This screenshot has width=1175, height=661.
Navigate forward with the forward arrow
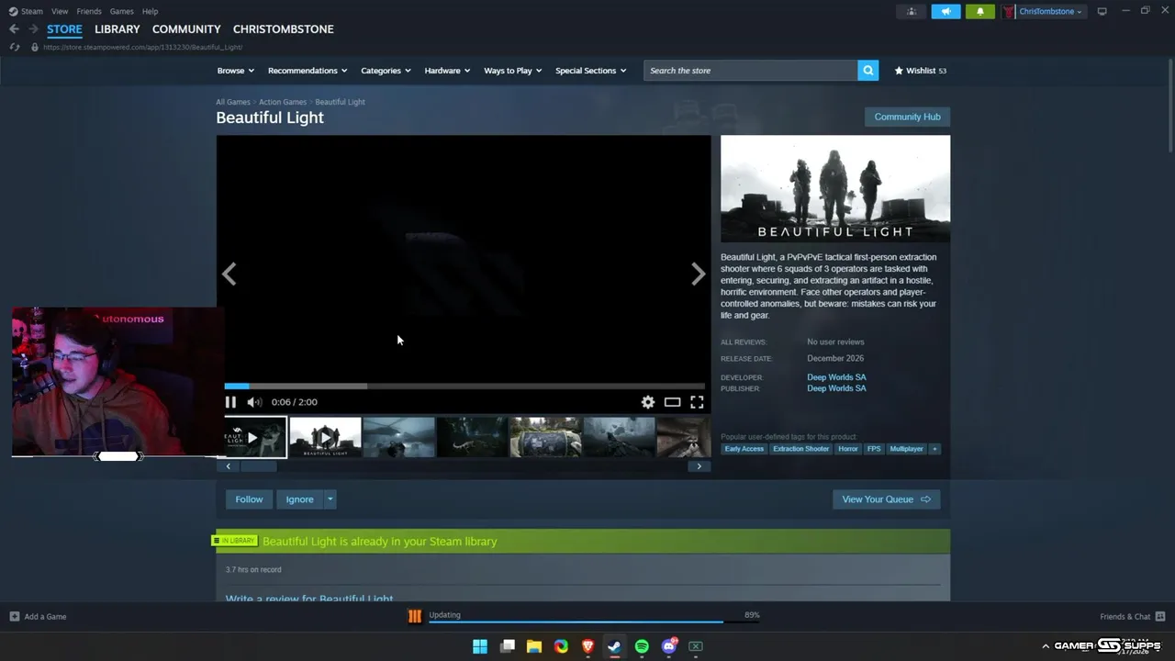tap(33, 29)
